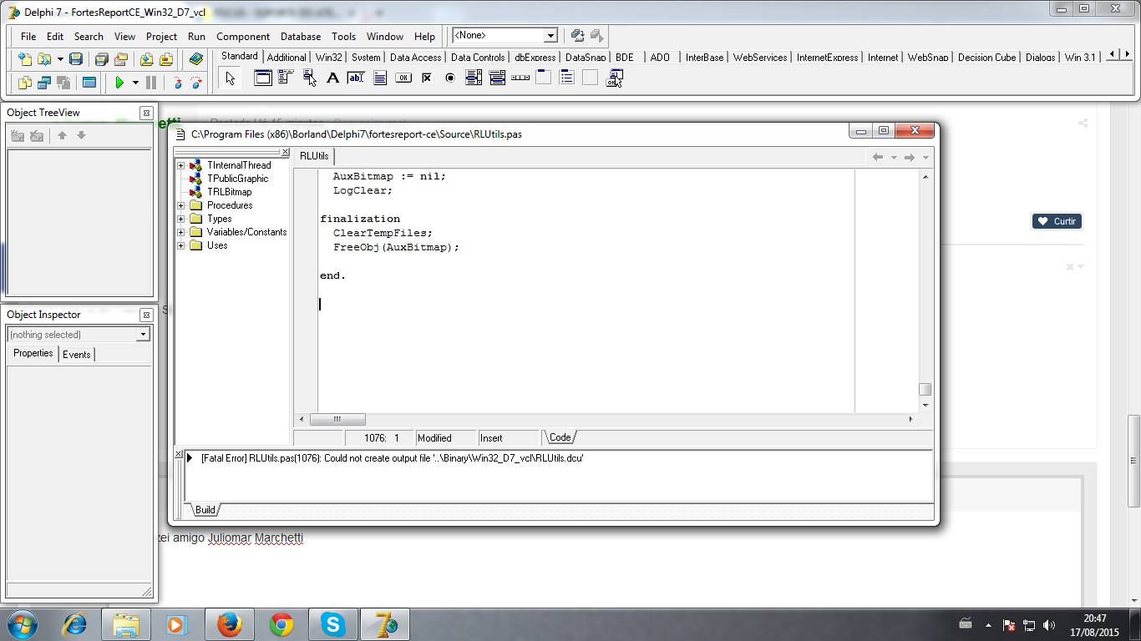The width and height of the screenshot is (1141, 641).
Task: Select the RadioButton component icon
Action: pos(450,78)
